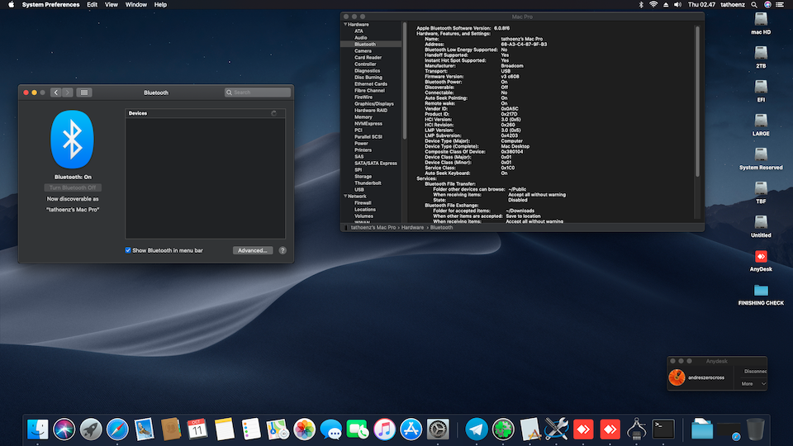Click the Turn Bluetooth Off button

coord(74,187)
